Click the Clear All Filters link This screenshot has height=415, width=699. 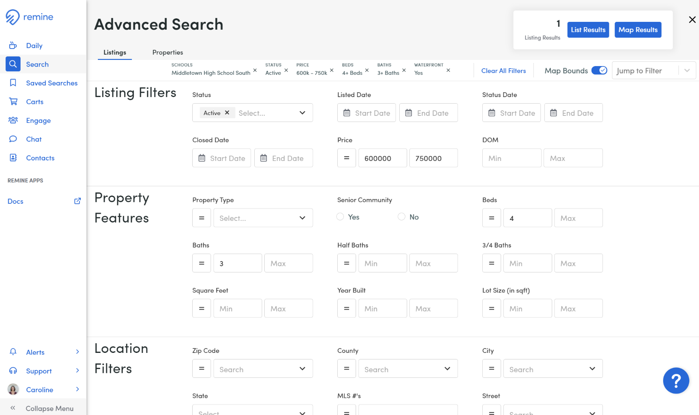[503, 71]
